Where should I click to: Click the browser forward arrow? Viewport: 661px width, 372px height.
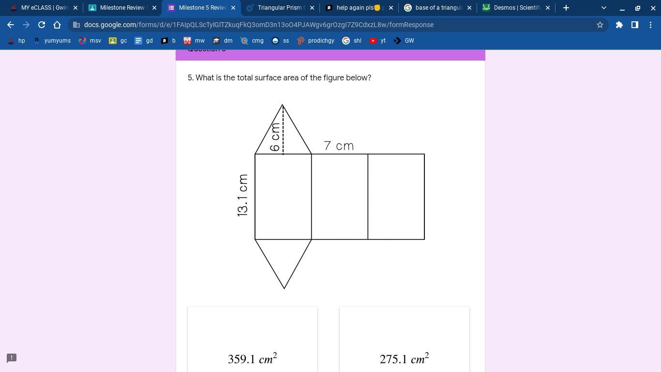click(26, 25)
